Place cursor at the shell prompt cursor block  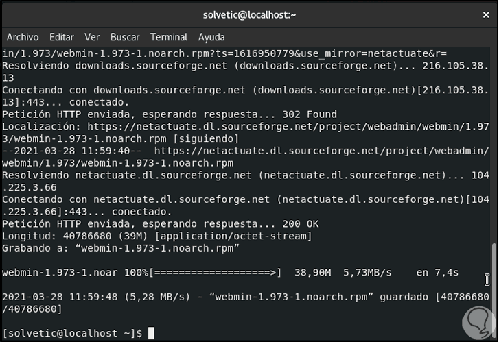pos(152,333)
